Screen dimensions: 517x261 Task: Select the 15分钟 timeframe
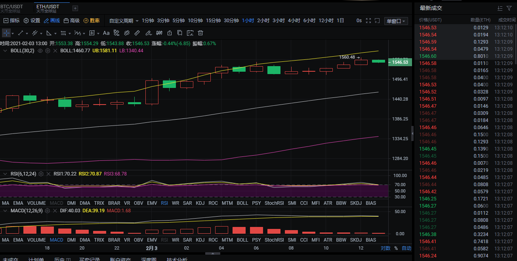click(x=213, y=21)
